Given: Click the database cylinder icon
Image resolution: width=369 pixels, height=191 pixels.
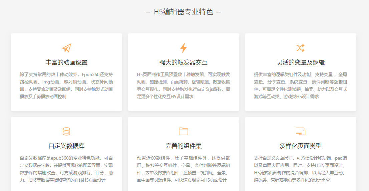Looking at the screenshot, I should [x=66, y=132].
